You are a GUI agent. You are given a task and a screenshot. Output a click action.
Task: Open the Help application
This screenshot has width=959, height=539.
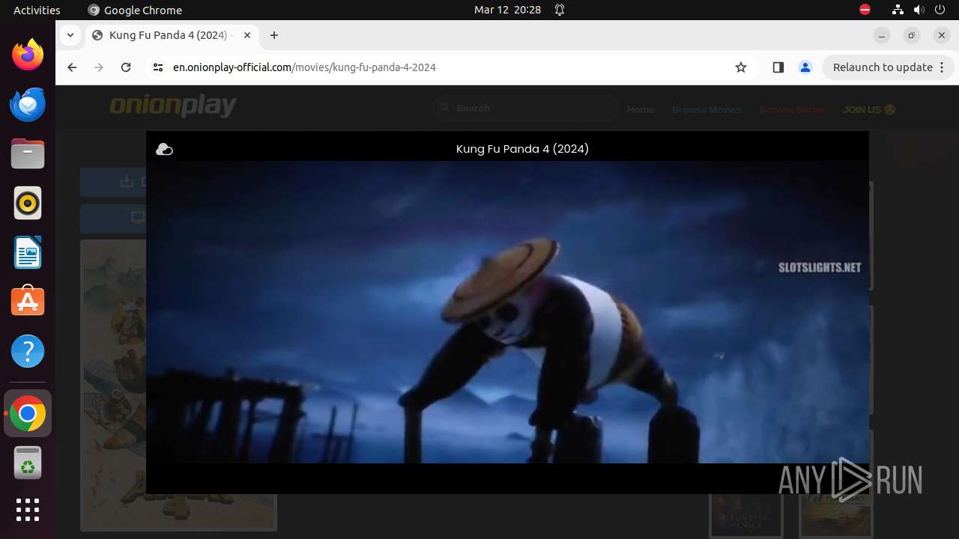(28, 351)
